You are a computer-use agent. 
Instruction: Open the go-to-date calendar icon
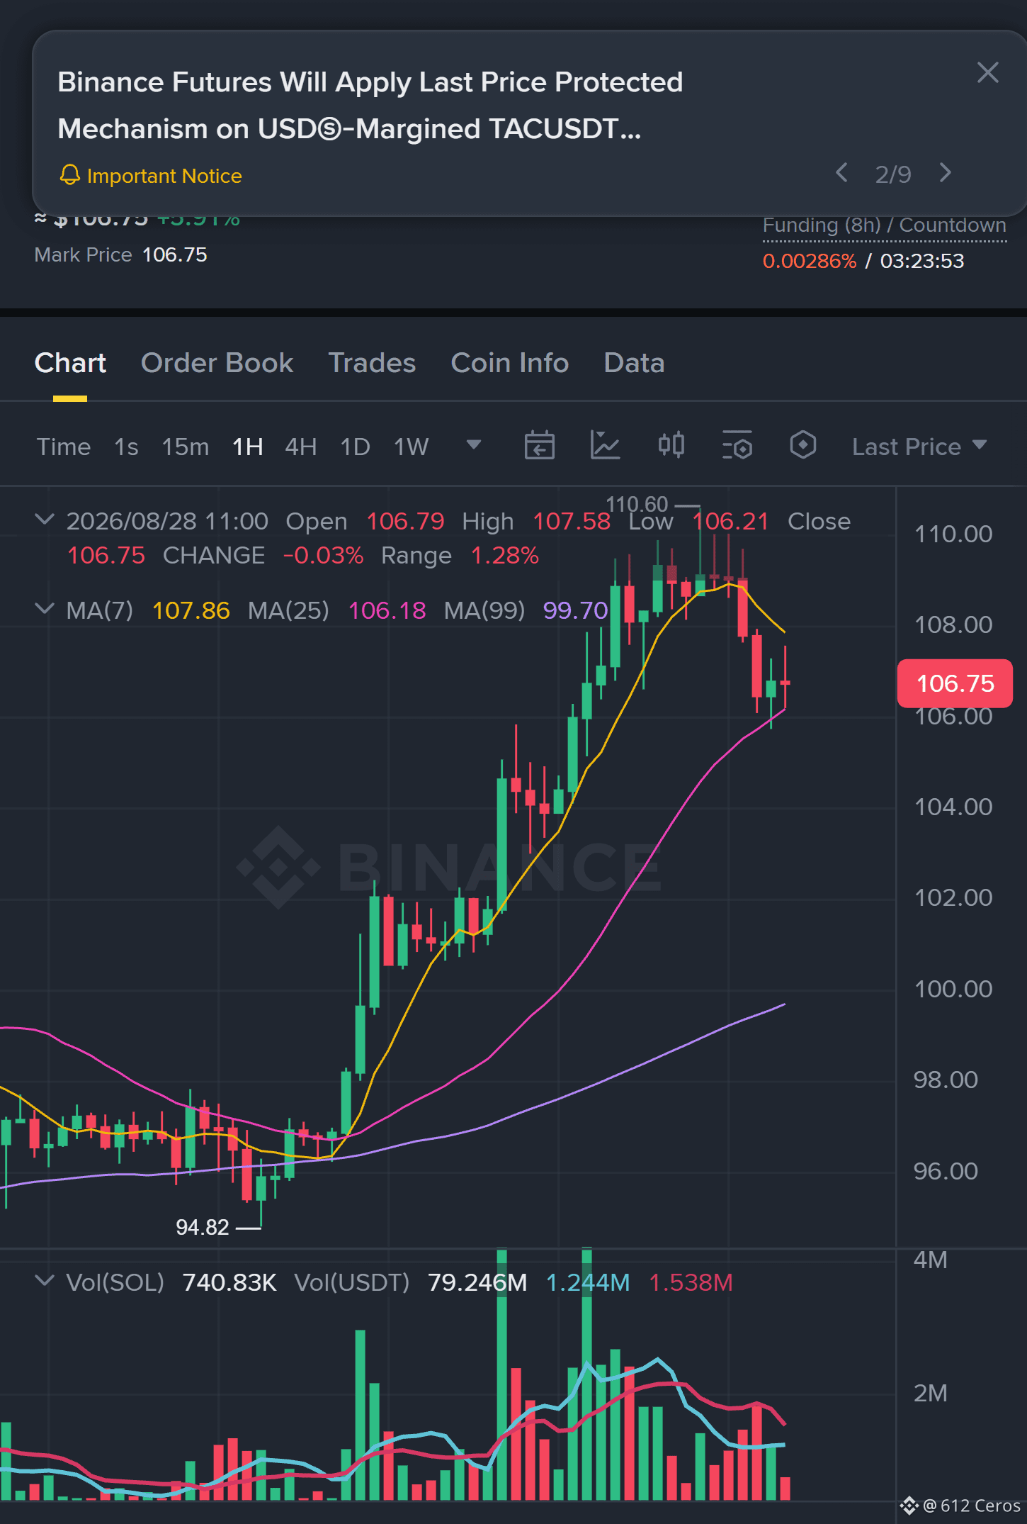pos(539,445)
